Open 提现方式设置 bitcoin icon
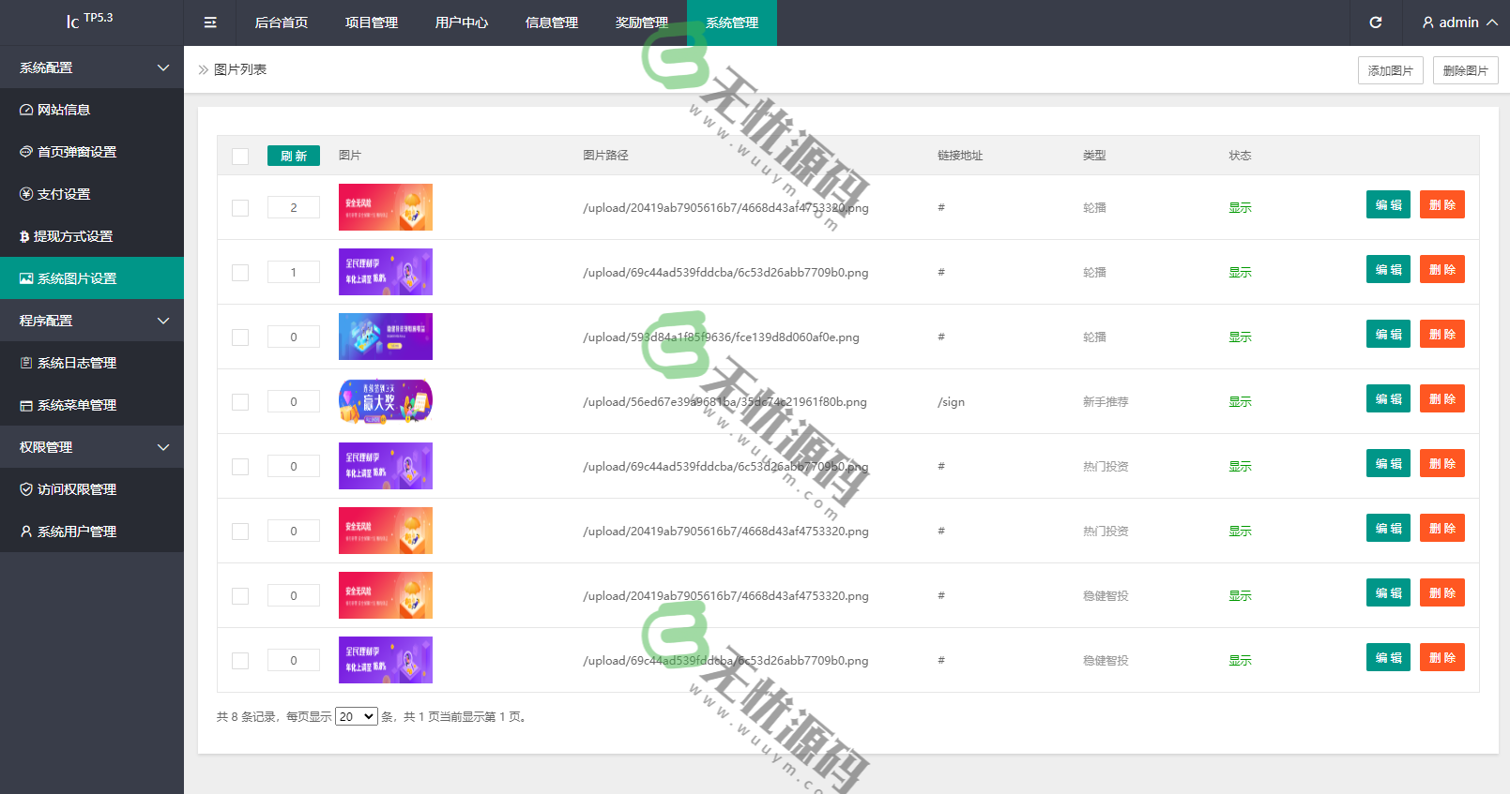 pyautogui.click(x=24, y=236)
